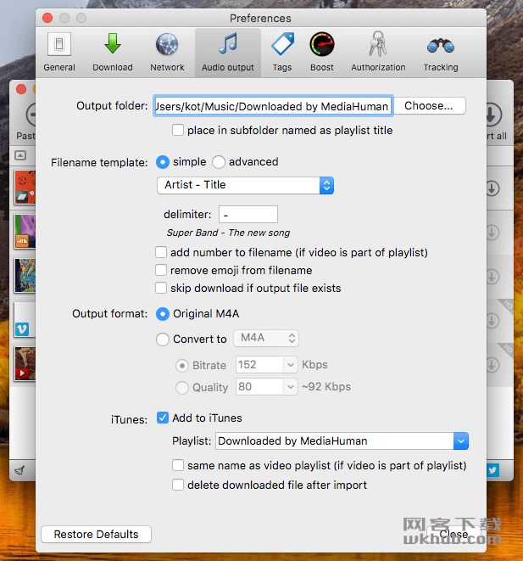This screenshot has height=561, width=523.
Task: Expand the Bitrate 152 Kbps dropdown
Action: coord(291,365)
